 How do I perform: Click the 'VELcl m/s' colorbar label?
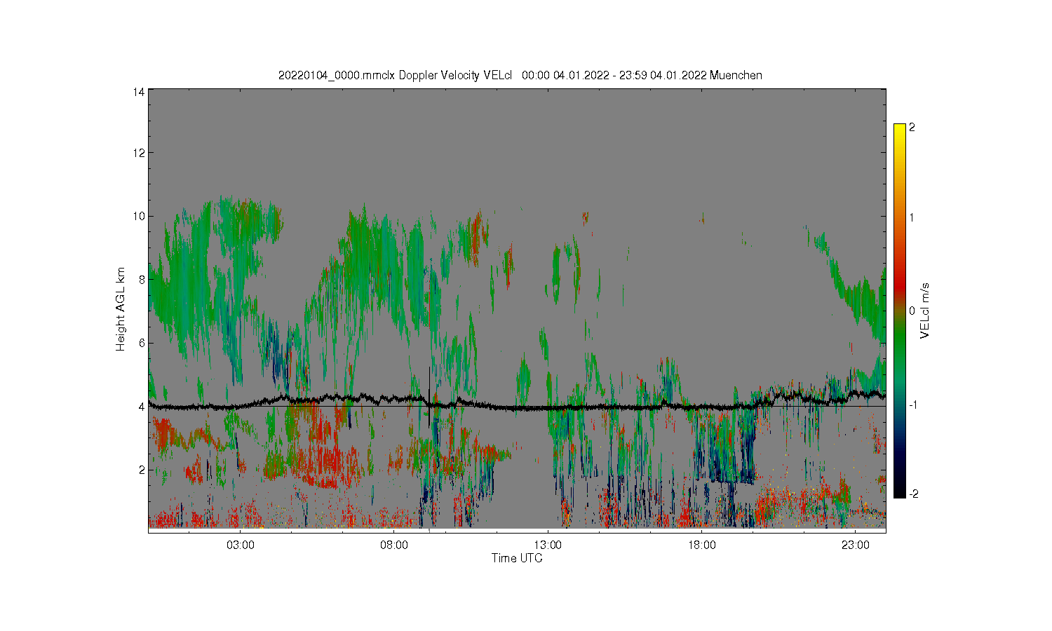pos(925,311)
